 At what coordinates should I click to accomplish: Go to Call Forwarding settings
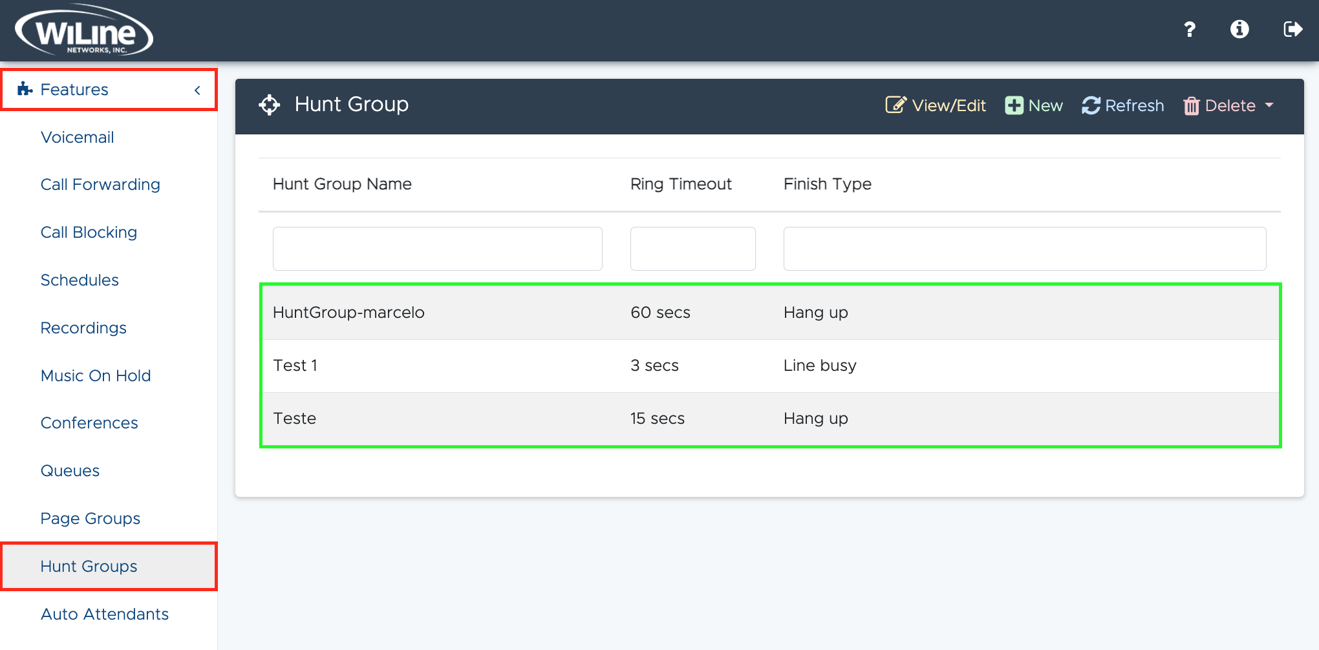click(x=100, y=185)
